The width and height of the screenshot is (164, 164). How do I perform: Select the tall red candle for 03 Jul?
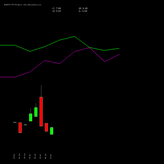point(41,112)
